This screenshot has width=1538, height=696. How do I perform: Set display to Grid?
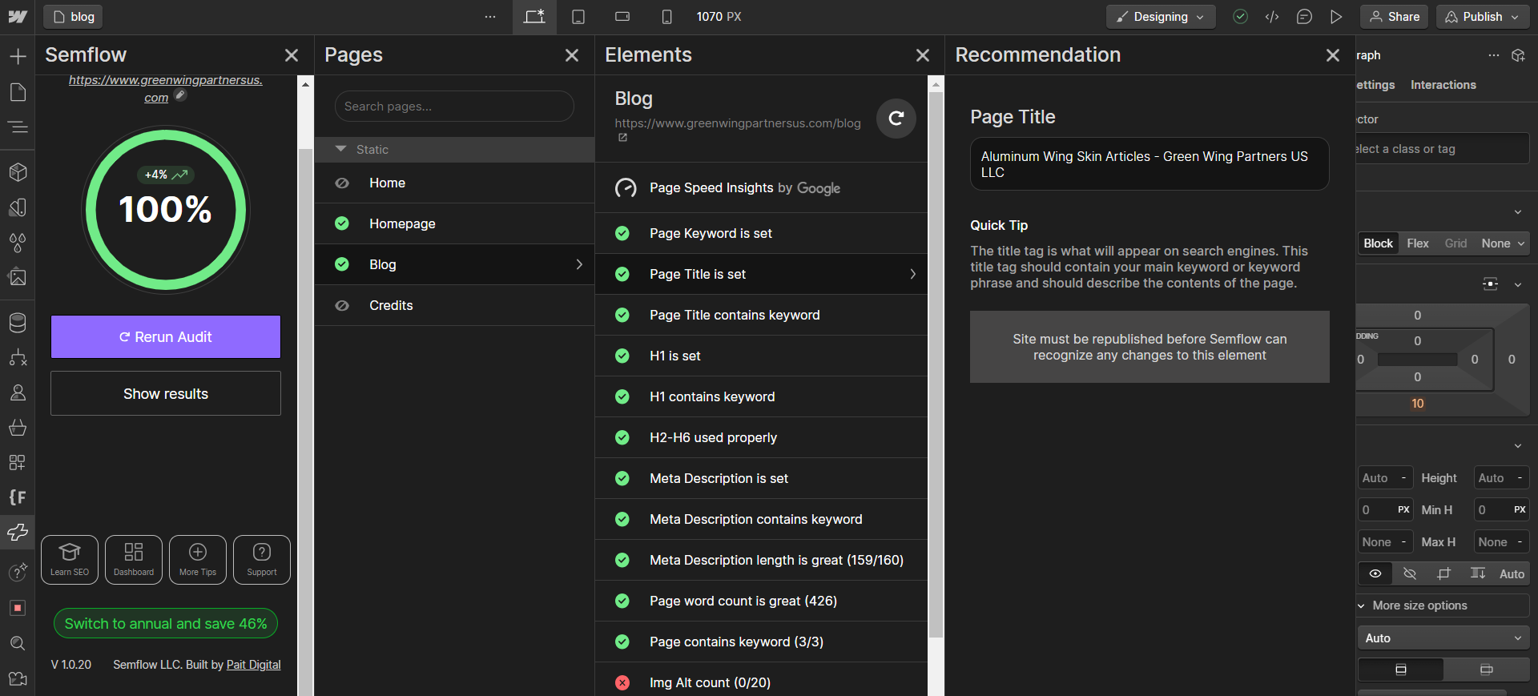point(1455,243)
